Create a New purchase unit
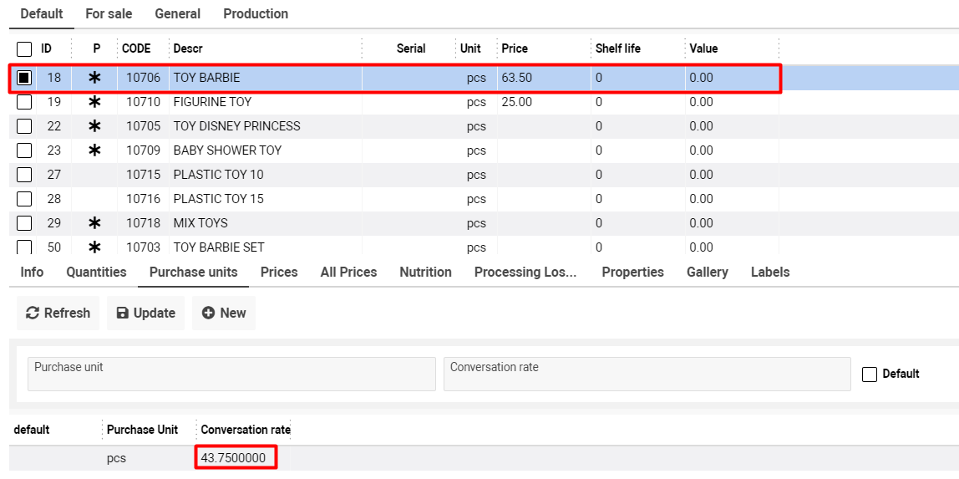This screenshot has height=479, width=959. (223, 313)
